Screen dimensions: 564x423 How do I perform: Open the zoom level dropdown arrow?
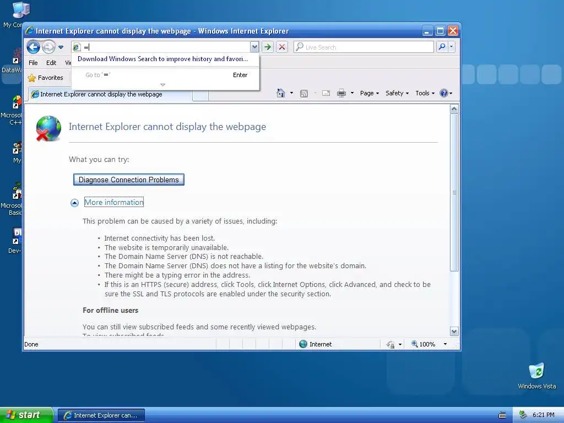pyautogui.click(x=445, y=344)
